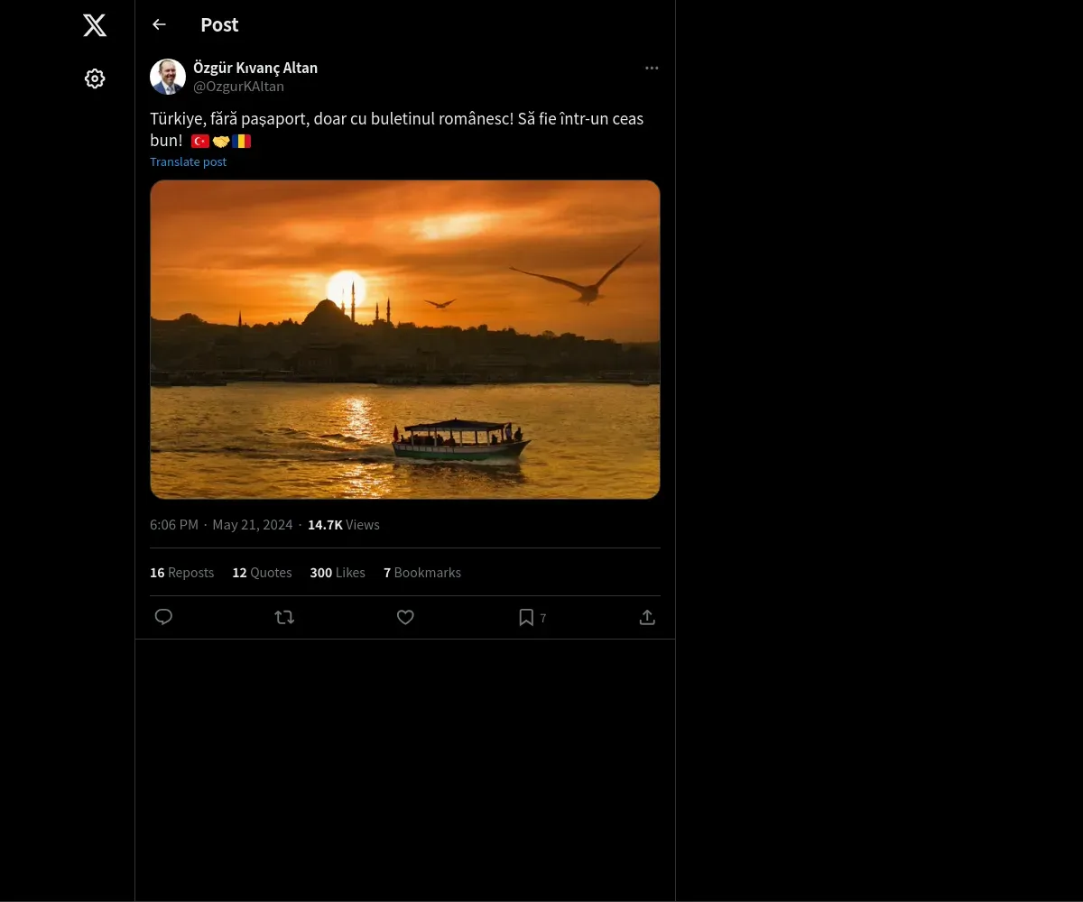Click the 6:06 PM timestamp
This screenshot has height=902, width=1083.
(x=174, y=525)
